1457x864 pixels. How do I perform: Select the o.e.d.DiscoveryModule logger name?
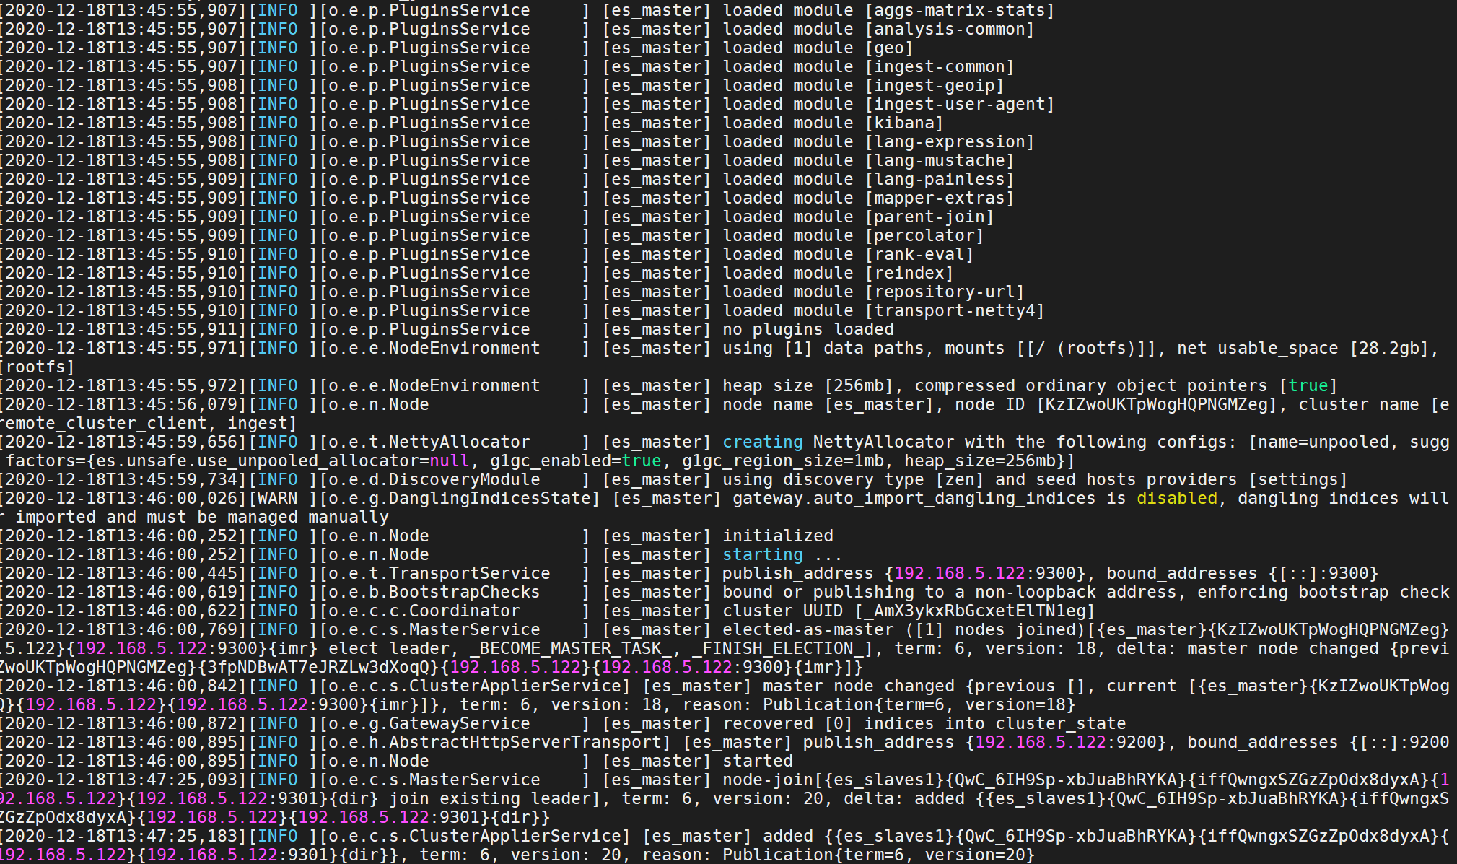(434, 480)
